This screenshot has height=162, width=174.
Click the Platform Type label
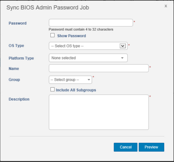[x=21, y=58]
